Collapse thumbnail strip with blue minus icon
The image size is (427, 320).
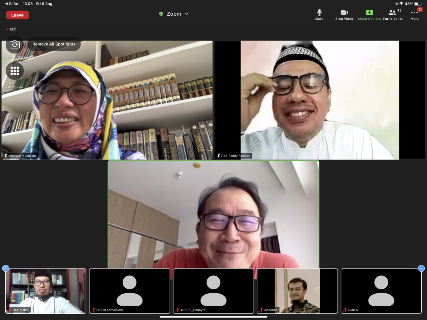coord(421,268)
